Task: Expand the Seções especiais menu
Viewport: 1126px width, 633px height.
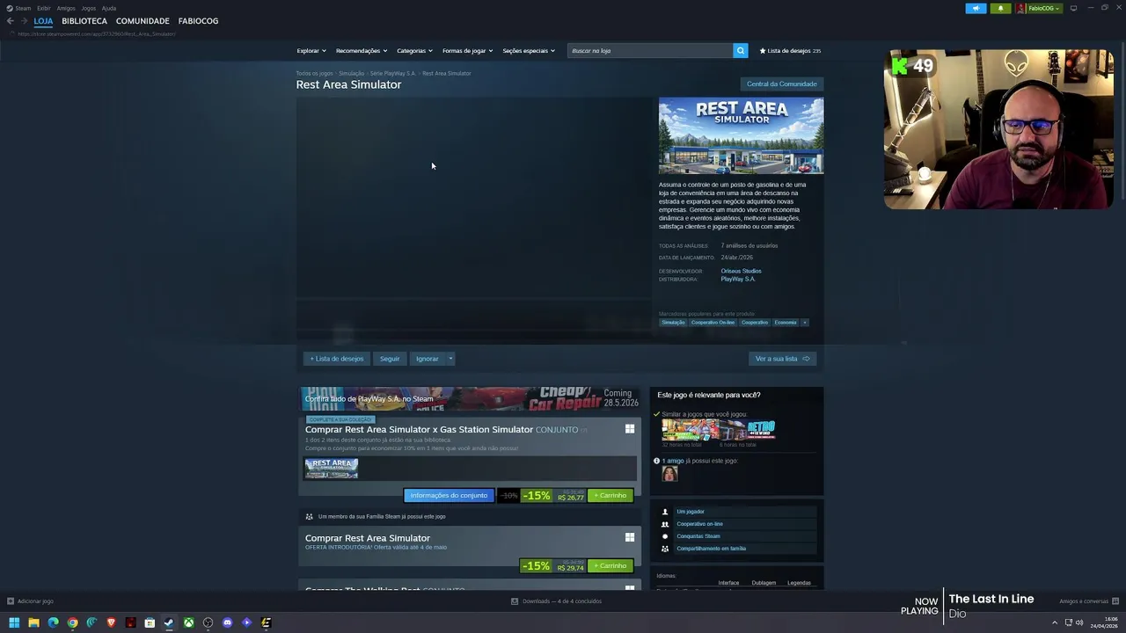Action: [x=529, y=51]
